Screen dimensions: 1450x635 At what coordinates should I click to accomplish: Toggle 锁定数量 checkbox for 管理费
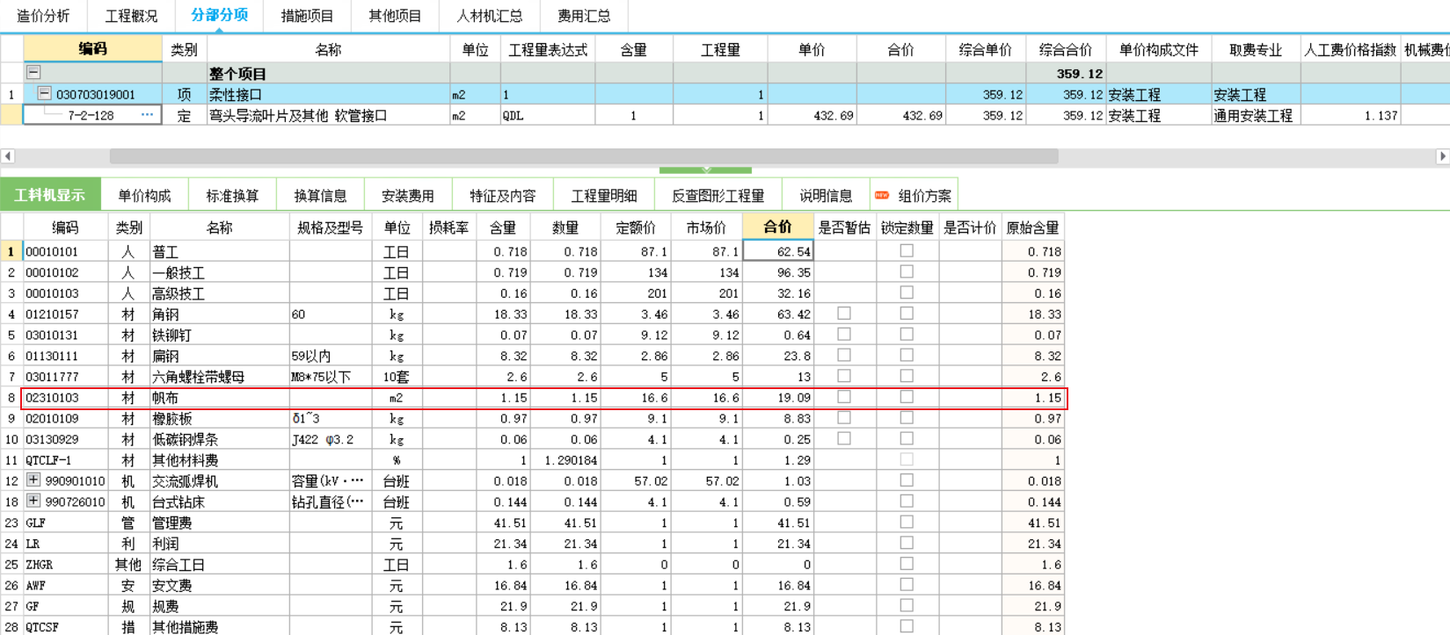click(907, 522)
